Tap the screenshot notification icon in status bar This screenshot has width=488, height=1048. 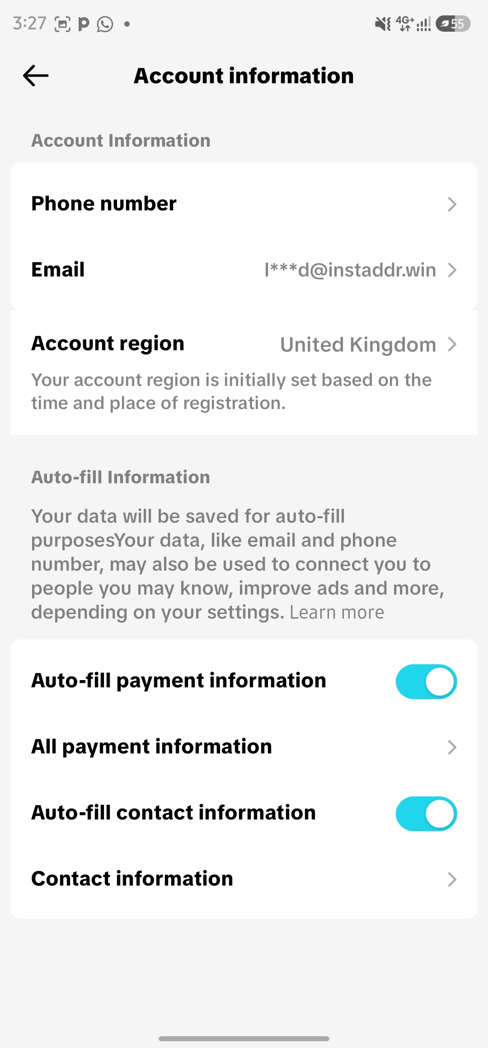pyautogui.click(x=63, y=24)
